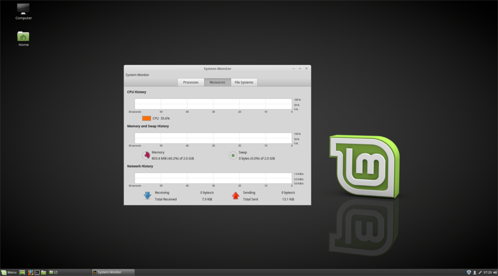The image size is (498, 276).
Task: Click the network history graph
Action: (x=213, y=178)
